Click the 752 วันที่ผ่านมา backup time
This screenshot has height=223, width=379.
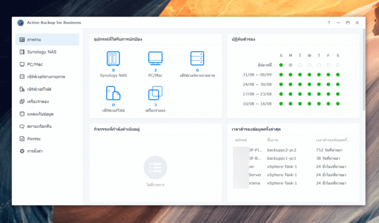(329, 150)
